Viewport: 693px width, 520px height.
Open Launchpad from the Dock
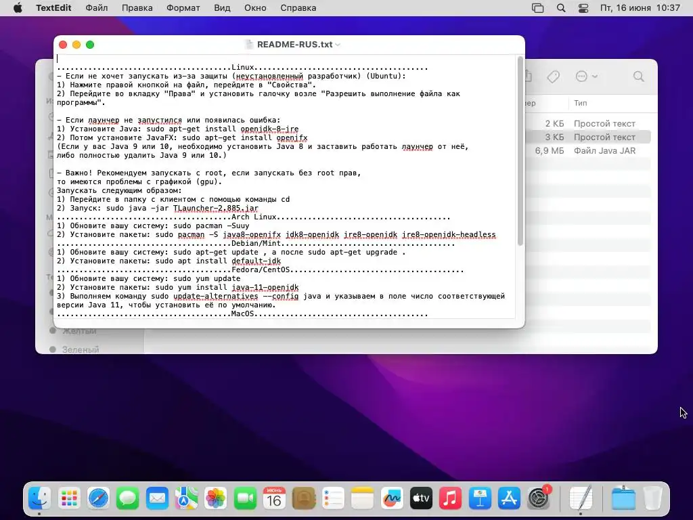point(69,498)
